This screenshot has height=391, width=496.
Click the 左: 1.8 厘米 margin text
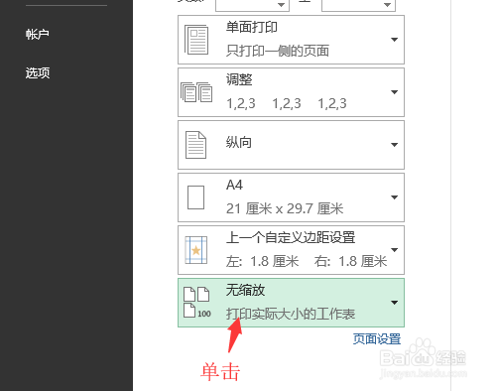[263, 261]
